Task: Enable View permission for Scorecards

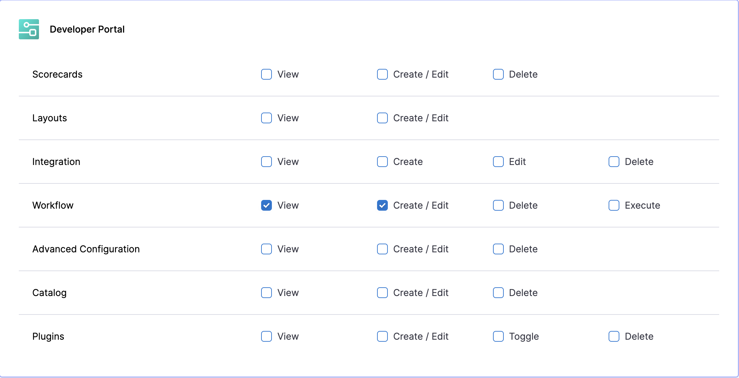Action: point(266,74)
